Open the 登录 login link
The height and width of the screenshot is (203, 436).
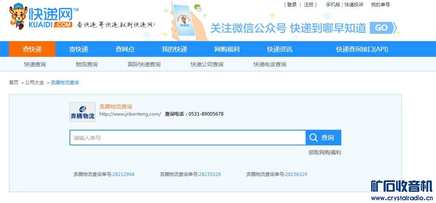click(292, 5)
